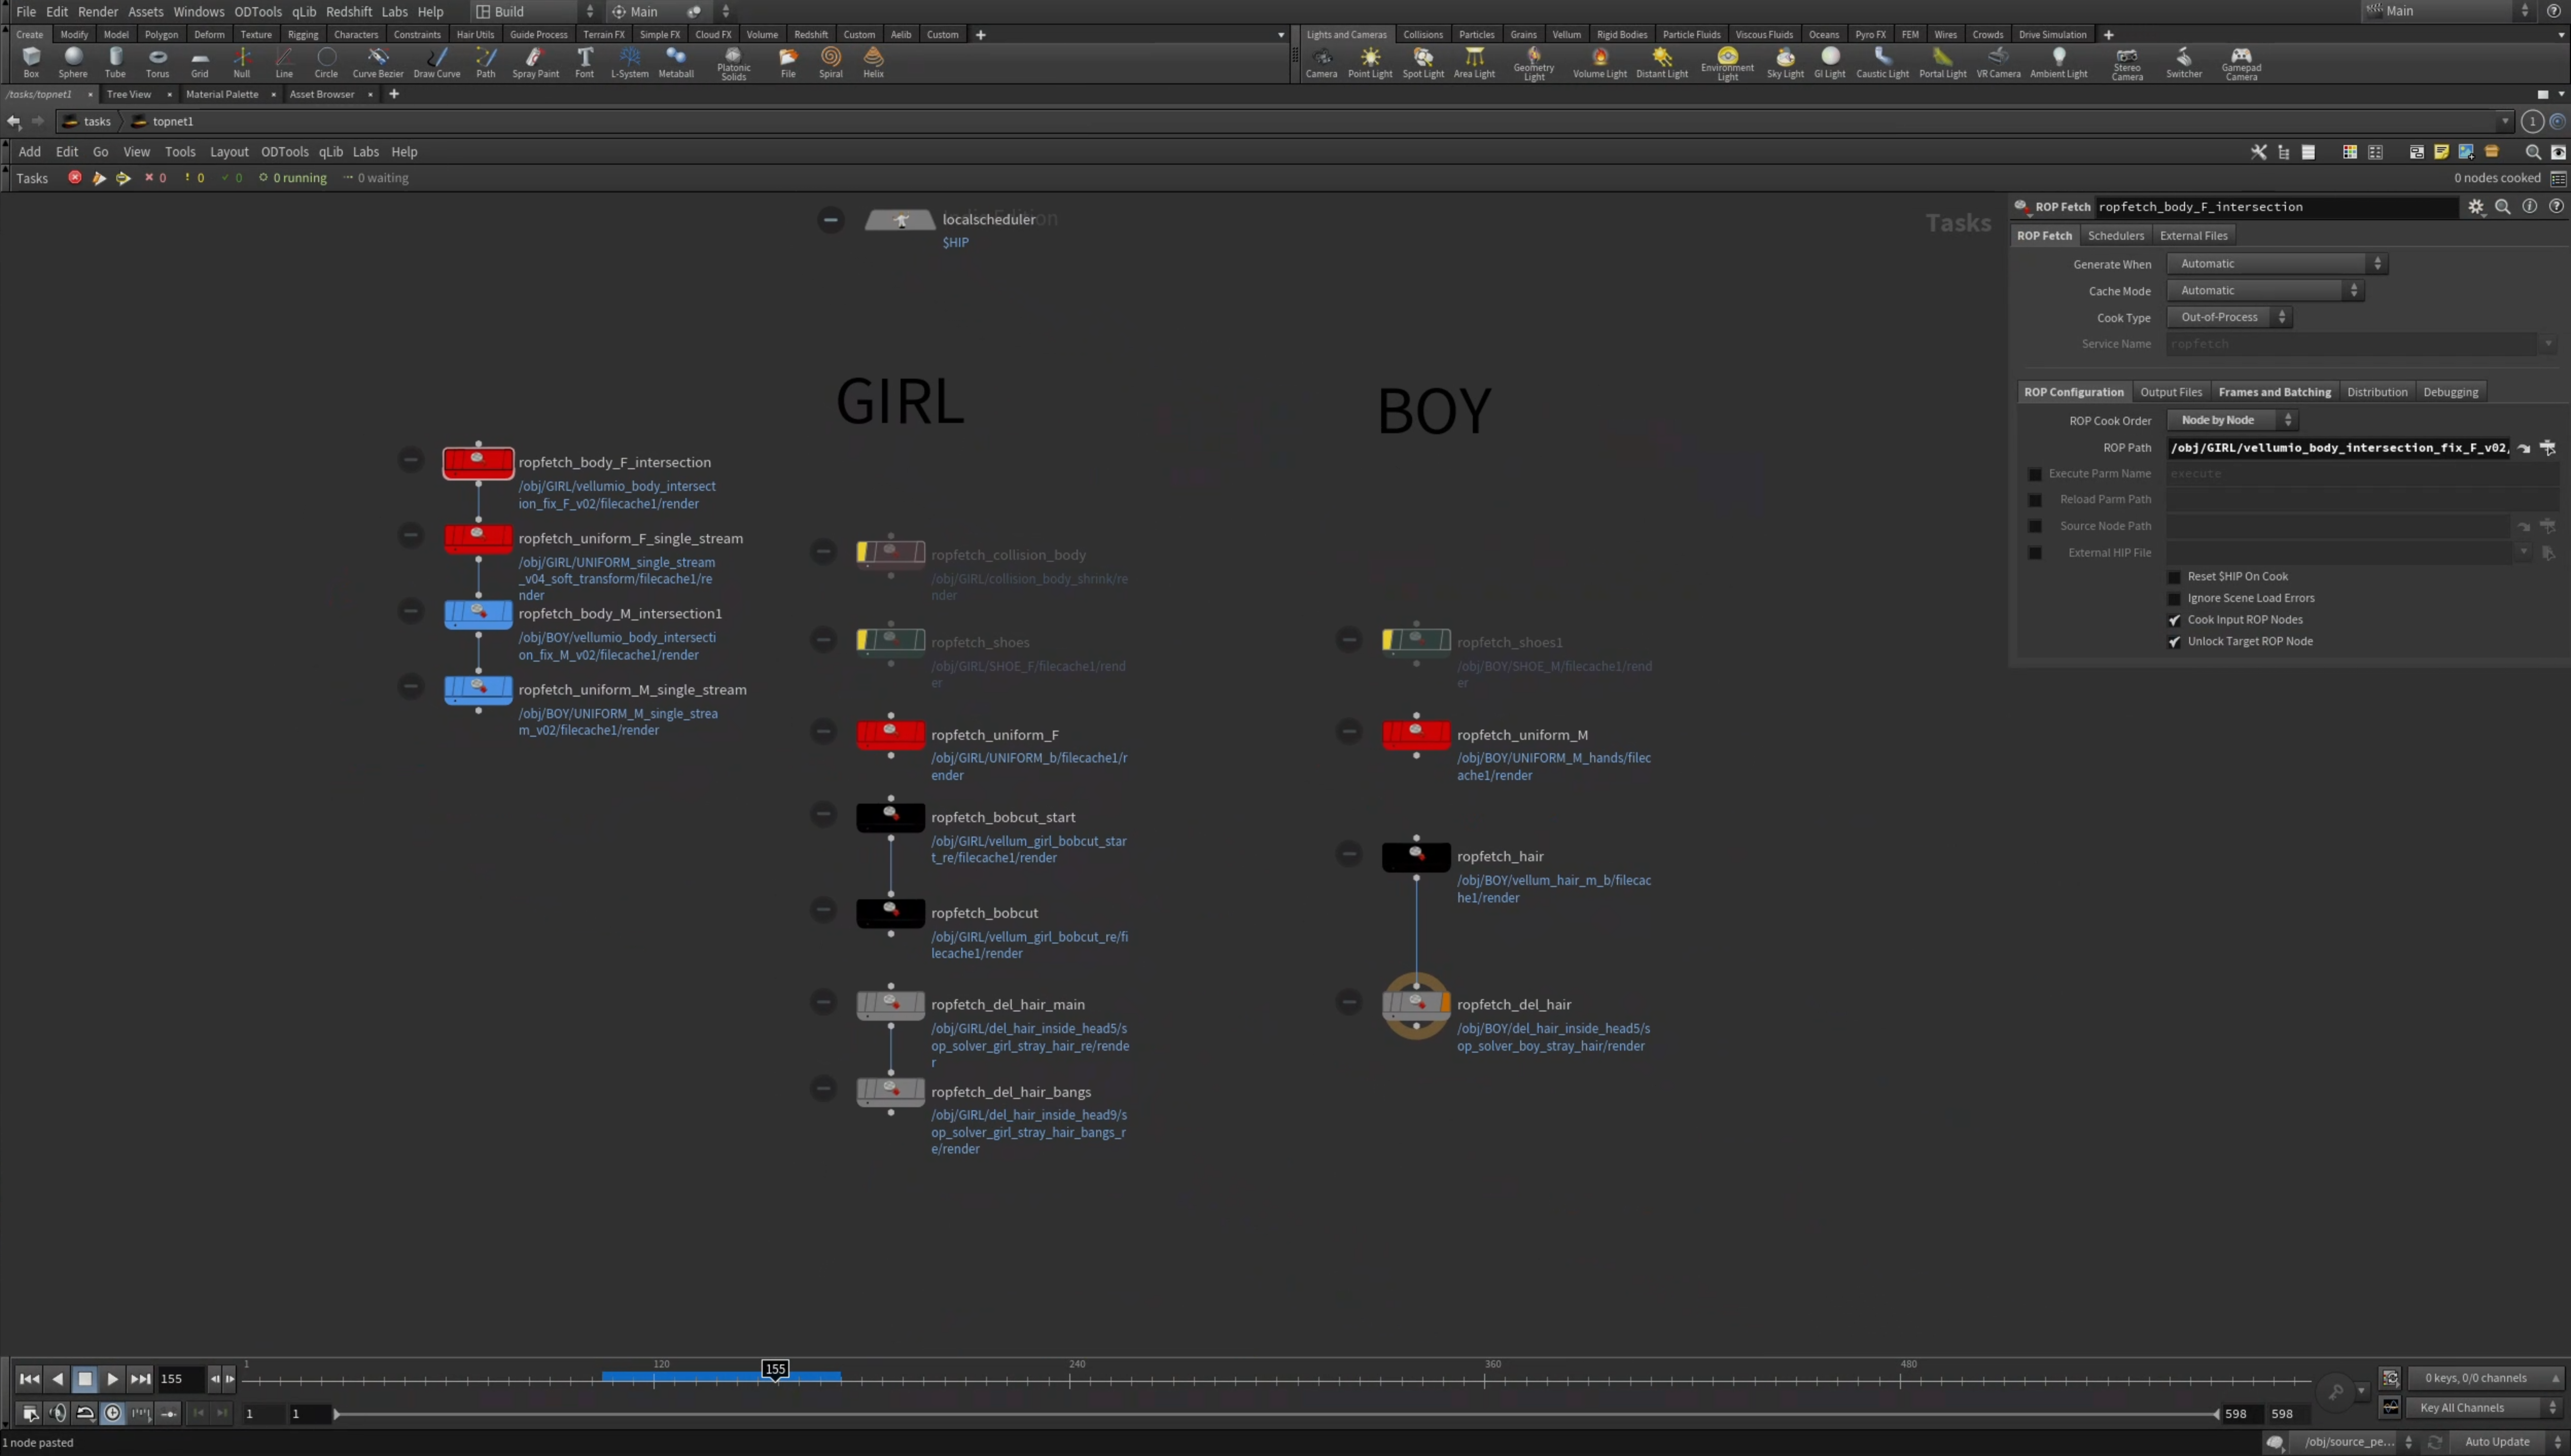Viewport: 2571px width, 1456px height.
Task: Enable Reset $HIP On Cook checkbox
Action: click(2173, 577)
